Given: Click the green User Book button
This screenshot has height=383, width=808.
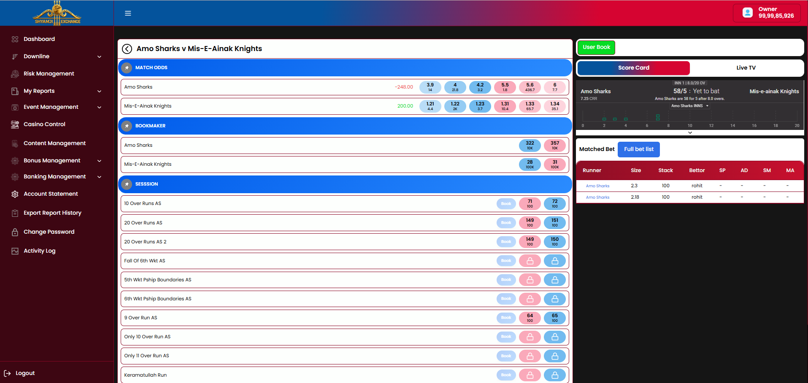Looking at the screenshot, I should click(596, 47).
